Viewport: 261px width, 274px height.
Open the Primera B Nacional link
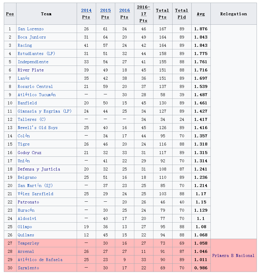click(x=233, y=255)
